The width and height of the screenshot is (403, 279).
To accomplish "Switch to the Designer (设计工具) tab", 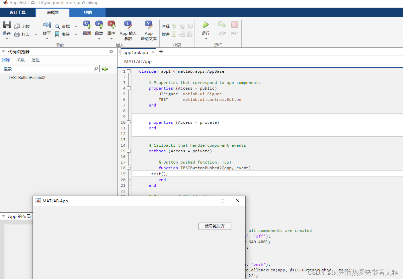I will pyautogui.click(x=18, y=13).
